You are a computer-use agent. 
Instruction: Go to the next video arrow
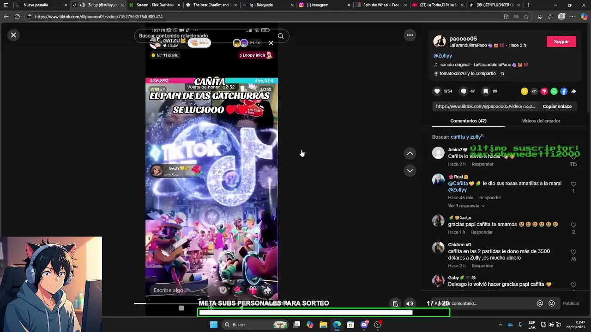pos(410,171)
